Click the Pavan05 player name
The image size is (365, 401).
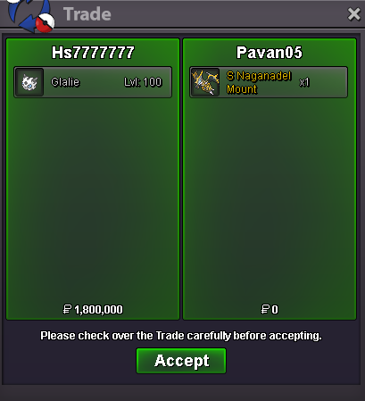270,53
